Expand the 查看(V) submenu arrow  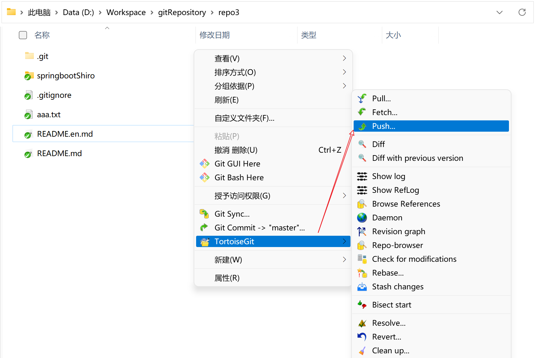tap(344, 58)
